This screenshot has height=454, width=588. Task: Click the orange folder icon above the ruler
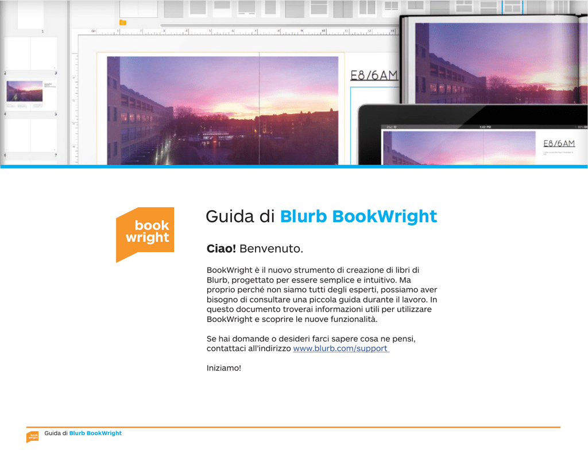(123, 22)
